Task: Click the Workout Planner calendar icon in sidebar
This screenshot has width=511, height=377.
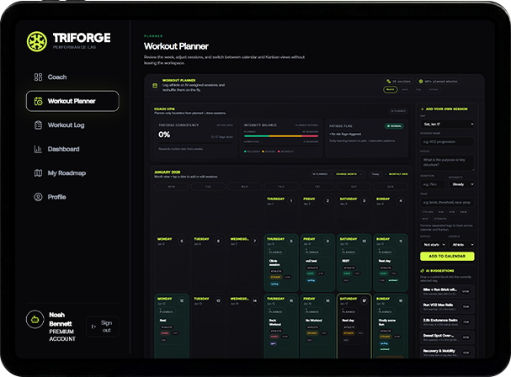Action: 38,102
